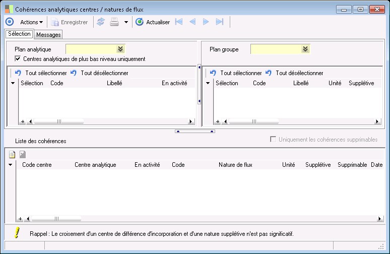
Task: Click the Supplétive column header in cohérences list
Action: point(318,165)
